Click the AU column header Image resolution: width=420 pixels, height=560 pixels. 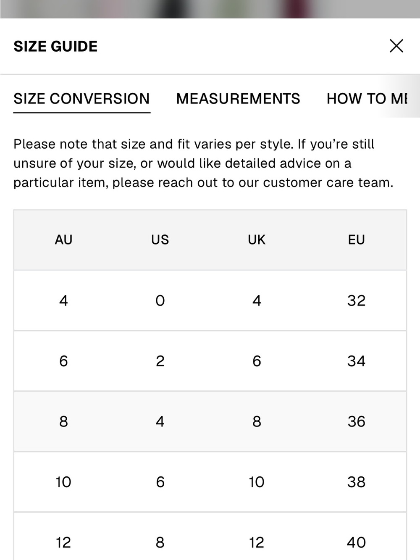(x=63, y=240)
